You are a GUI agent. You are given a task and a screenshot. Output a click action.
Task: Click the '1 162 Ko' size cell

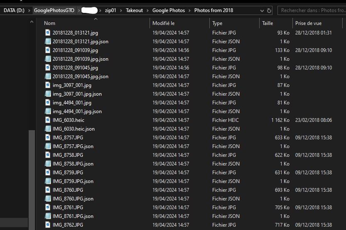tap(280, 120)
